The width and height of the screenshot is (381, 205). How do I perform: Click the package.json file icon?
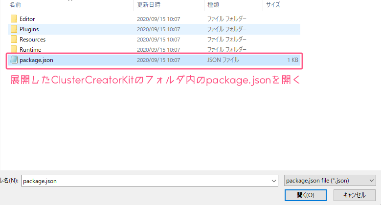click(x=14, y=61)
